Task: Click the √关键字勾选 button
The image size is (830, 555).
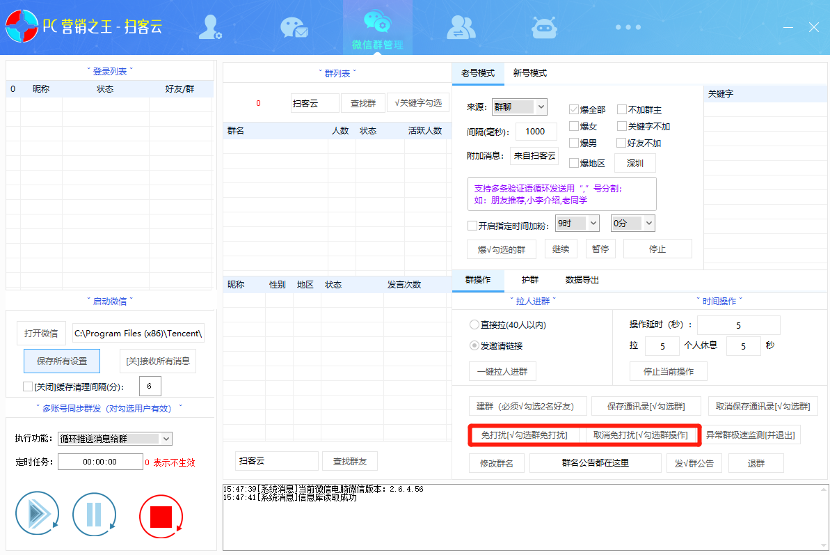Action: [x=418, y=103]
